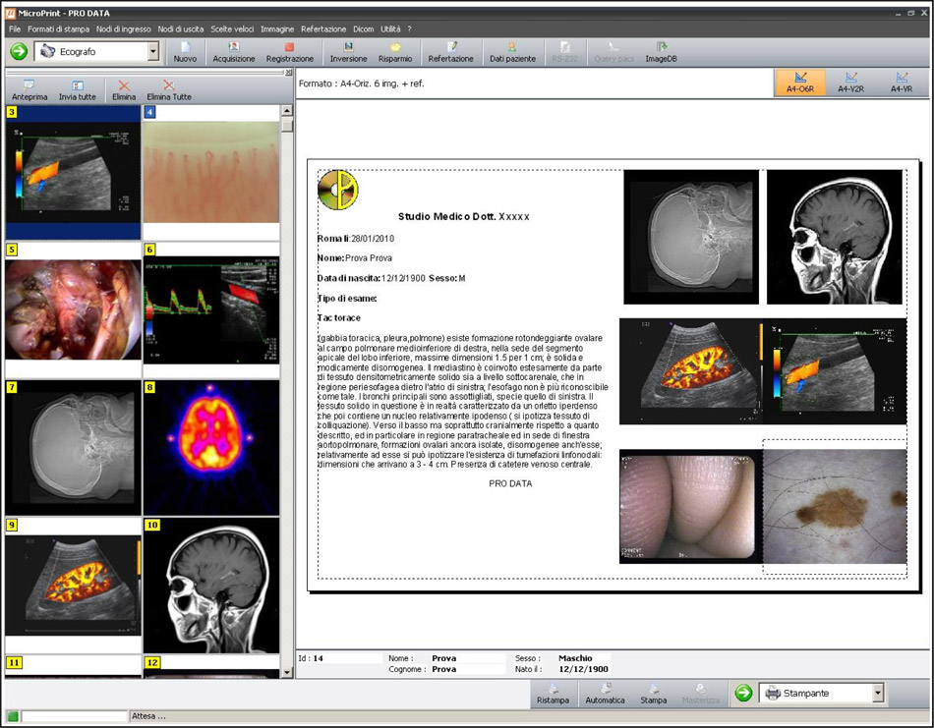Click the 'Attesa ...' status bar text
This screenshot has height=728, width=934.
click(x=148, y=716)
